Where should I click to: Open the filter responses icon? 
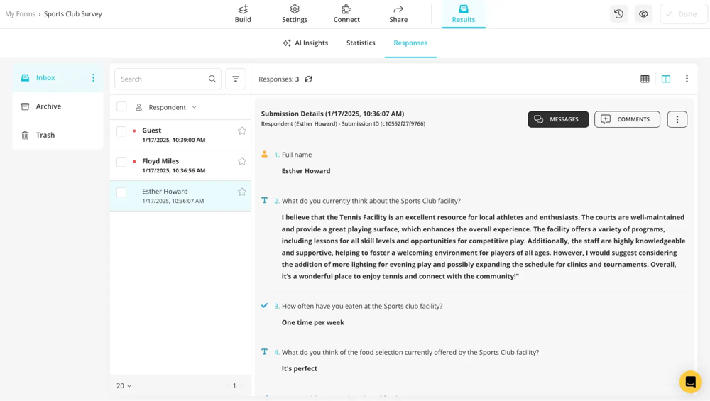pyautogui.click(x=236, y=79)
